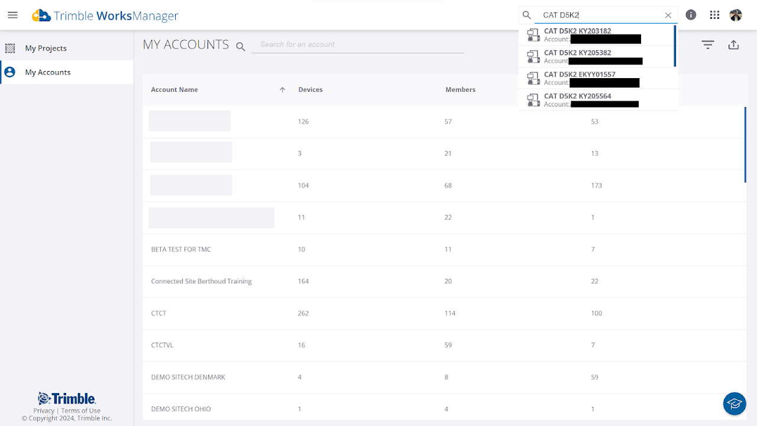Click value 173 in third row
This screenshot has height=426, width=757.
point(597,186)
